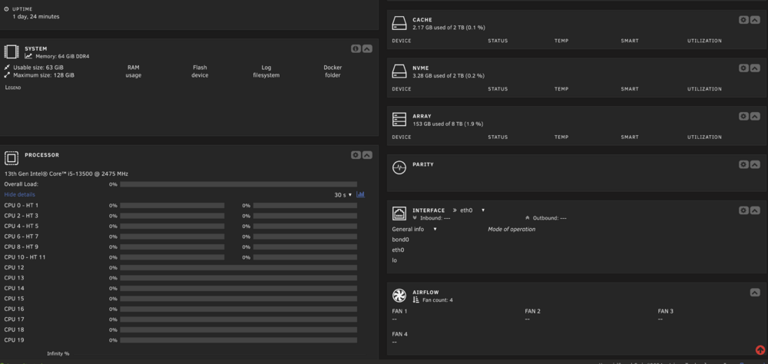Click the Legend label in System panel
Screen dimensions: 768x364
[13, 88]
